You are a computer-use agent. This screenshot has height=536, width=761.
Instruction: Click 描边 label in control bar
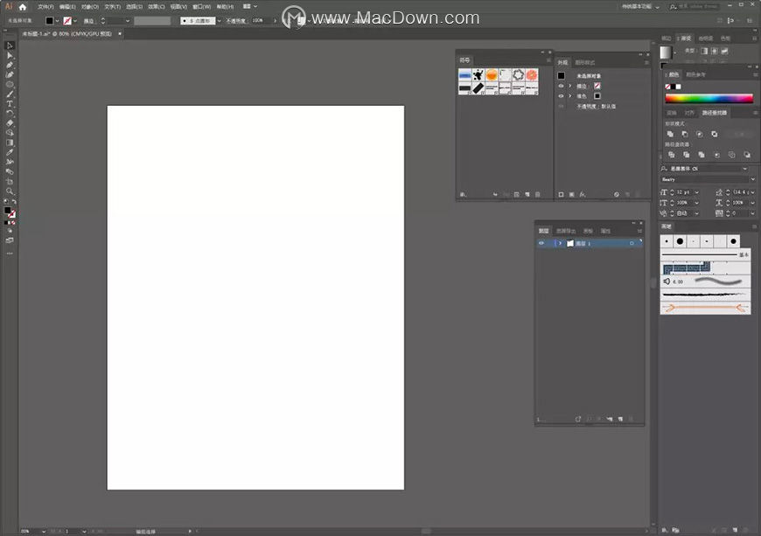coord(89,21)
